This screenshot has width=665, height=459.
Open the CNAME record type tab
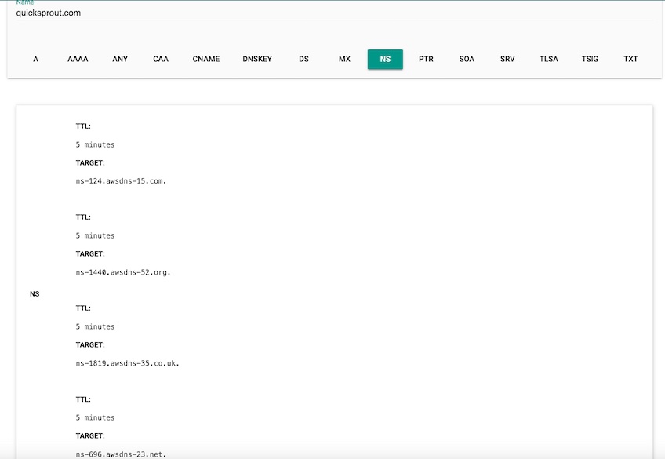click(206, 60)
